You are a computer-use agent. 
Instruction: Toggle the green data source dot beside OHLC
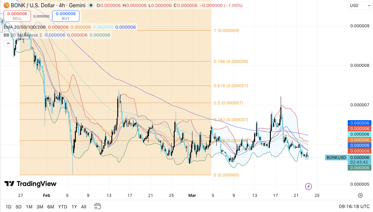(x=91, y=5)
